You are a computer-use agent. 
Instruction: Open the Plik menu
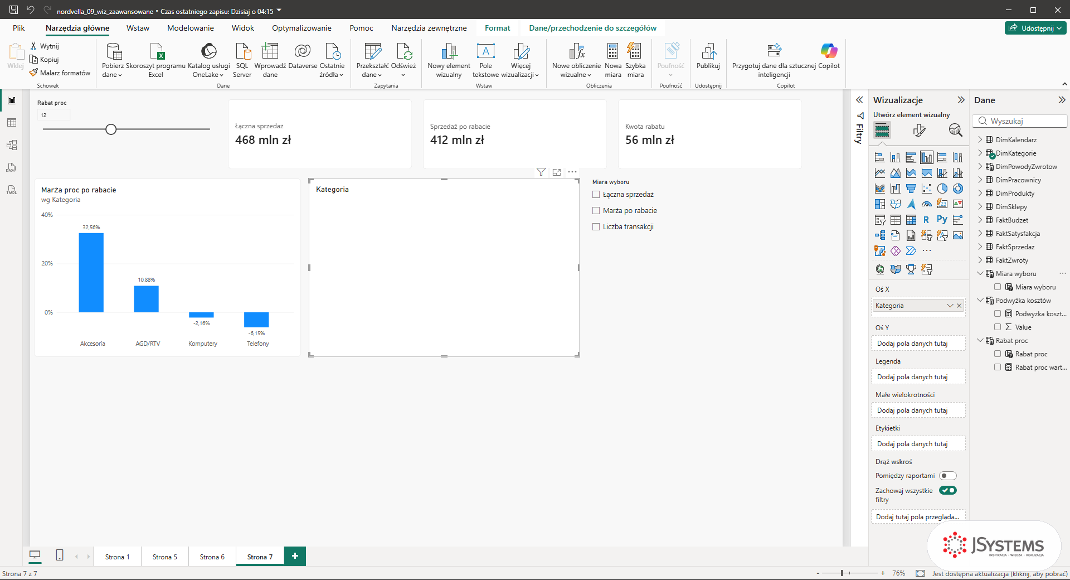(19, 28)
